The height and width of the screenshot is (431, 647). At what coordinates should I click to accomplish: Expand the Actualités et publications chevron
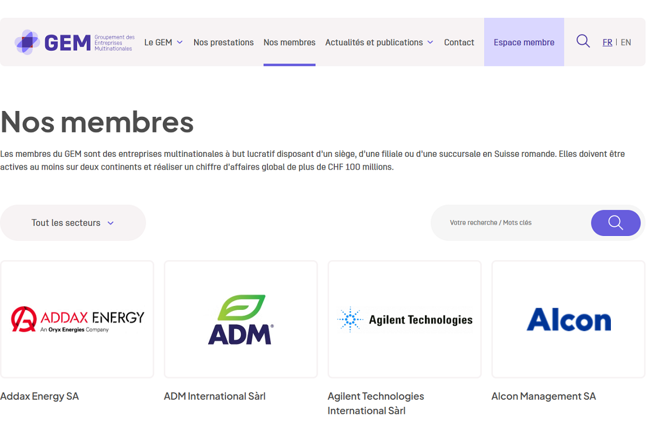(x=430, y=43)
